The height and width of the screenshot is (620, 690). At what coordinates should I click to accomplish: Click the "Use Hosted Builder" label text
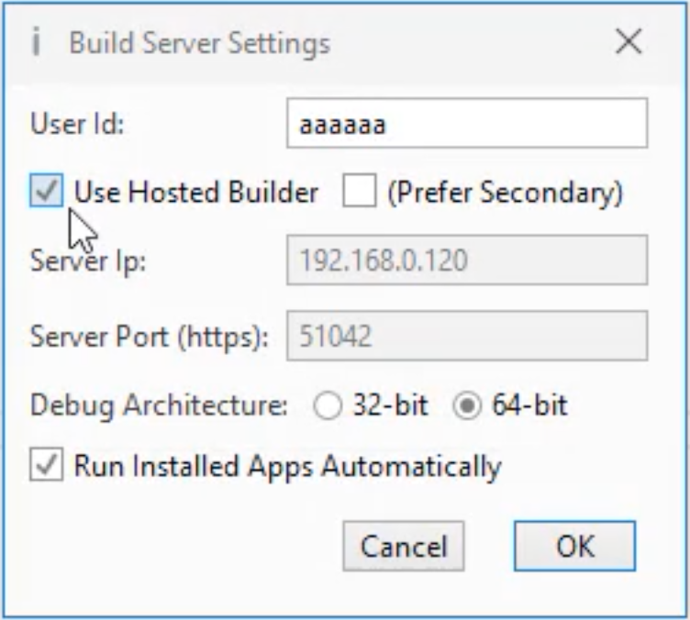click(x=196, y=193)
